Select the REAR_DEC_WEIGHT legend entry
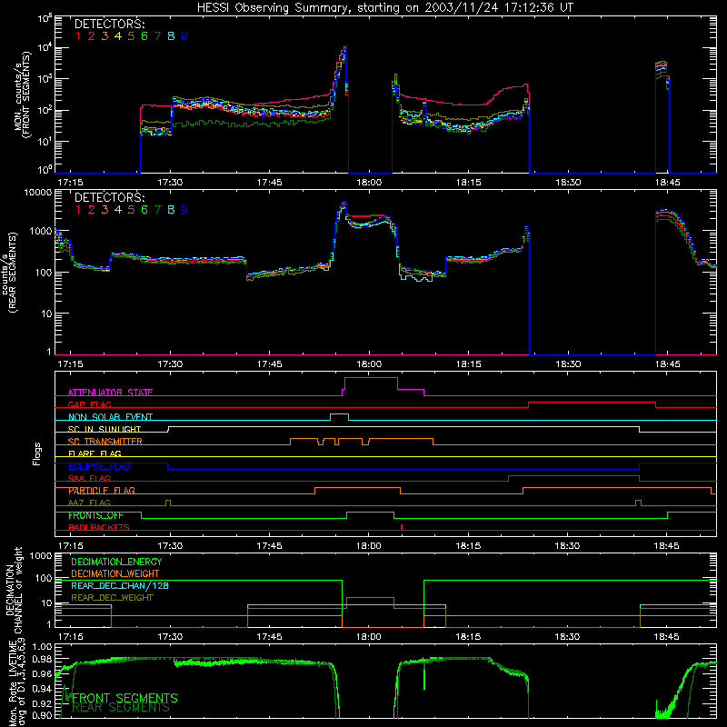Image resolution: width=727 pixels, height=727 pixels. (x=112, y=598)
